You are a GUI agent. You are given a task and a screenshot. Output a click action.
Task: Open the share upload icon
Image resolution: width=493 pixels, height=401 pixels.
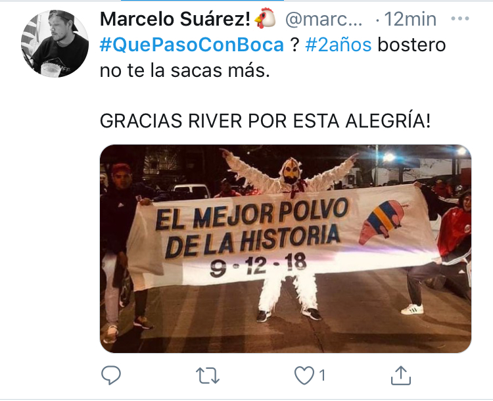[401, 375]
